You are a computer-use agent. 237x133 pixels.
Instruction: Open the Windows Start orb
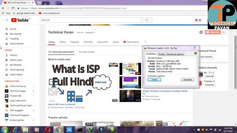tap(4, 130)
